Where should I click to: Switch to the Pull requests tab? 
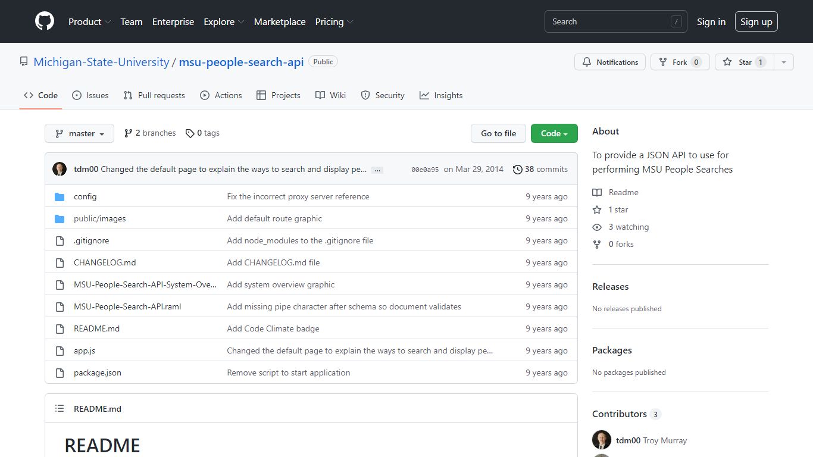point(154,95)
